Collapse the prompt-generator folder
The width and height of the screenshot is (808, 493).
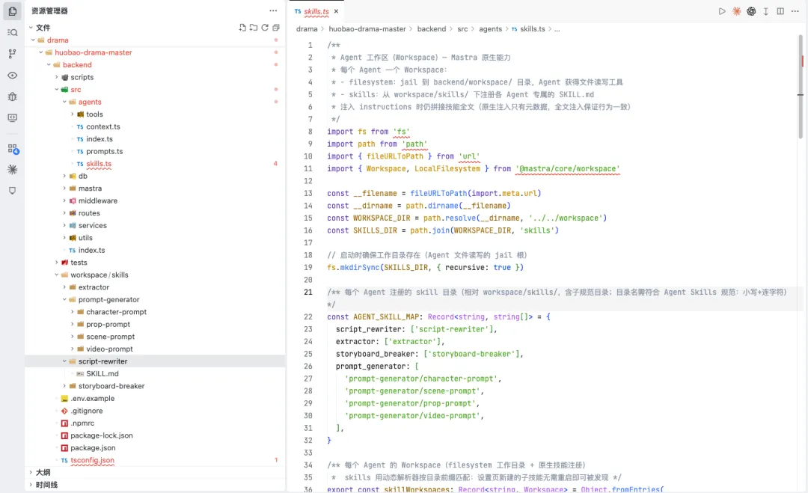click(64, 299)
